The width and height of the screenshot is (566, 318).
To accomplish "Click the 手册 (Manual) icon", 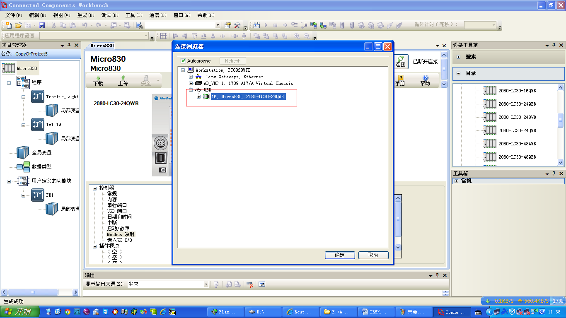I will pos(400,78).
